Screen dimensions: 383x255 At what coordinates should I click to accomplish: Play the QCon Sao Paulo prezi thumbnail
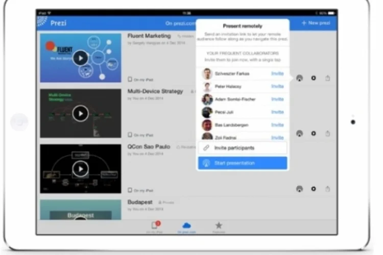click(x=80, y=169)
